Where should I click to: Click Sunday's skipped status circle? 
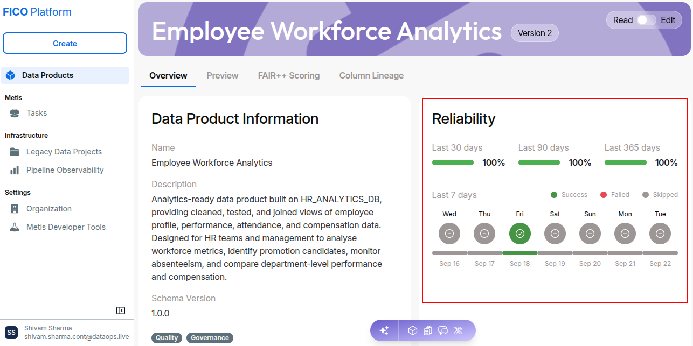coord(590,234)
